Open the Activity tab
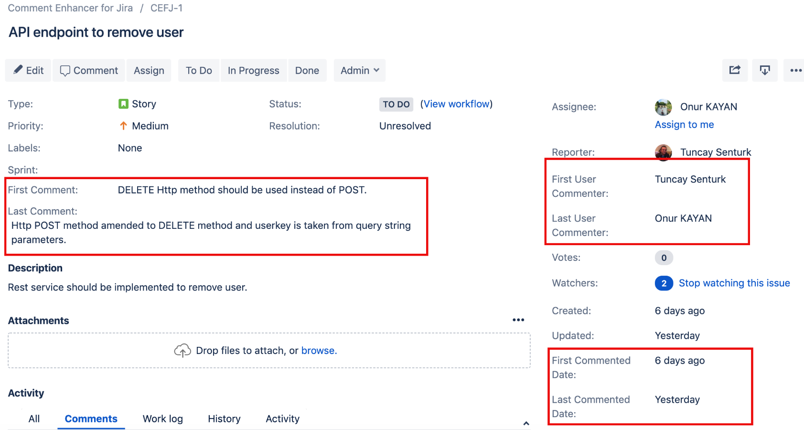The image size is (804, 430). coord(282,419)
